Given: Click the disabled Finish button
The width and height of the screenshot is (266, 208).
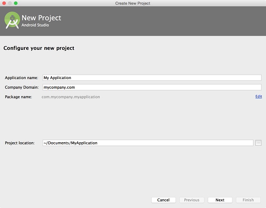Looking at the screenshot, I should click(x=248, y=200).
